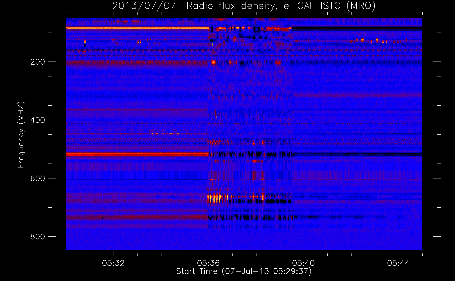This screenshot has height=281, width=455.
Task: Select the 400 MHz frequency axis label
Action: pos(38,120)
